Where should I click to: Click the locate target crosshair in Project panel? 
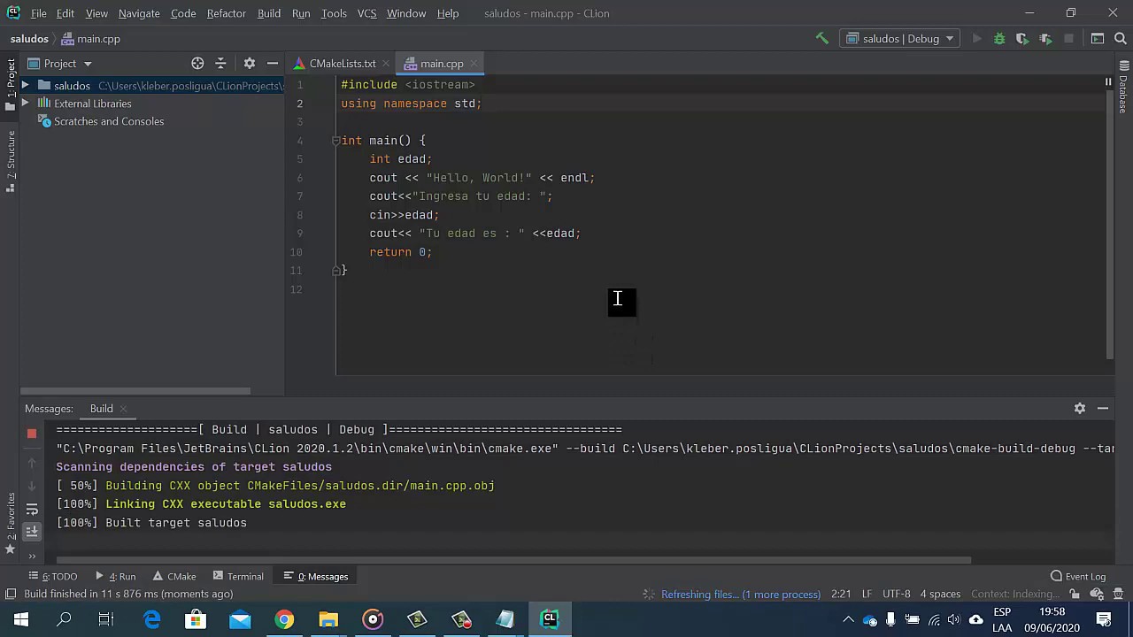pos(197,64)
